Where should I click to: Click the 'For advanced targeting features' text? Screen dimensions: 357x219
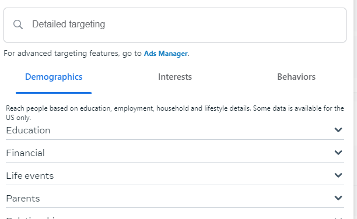[73, 54]
